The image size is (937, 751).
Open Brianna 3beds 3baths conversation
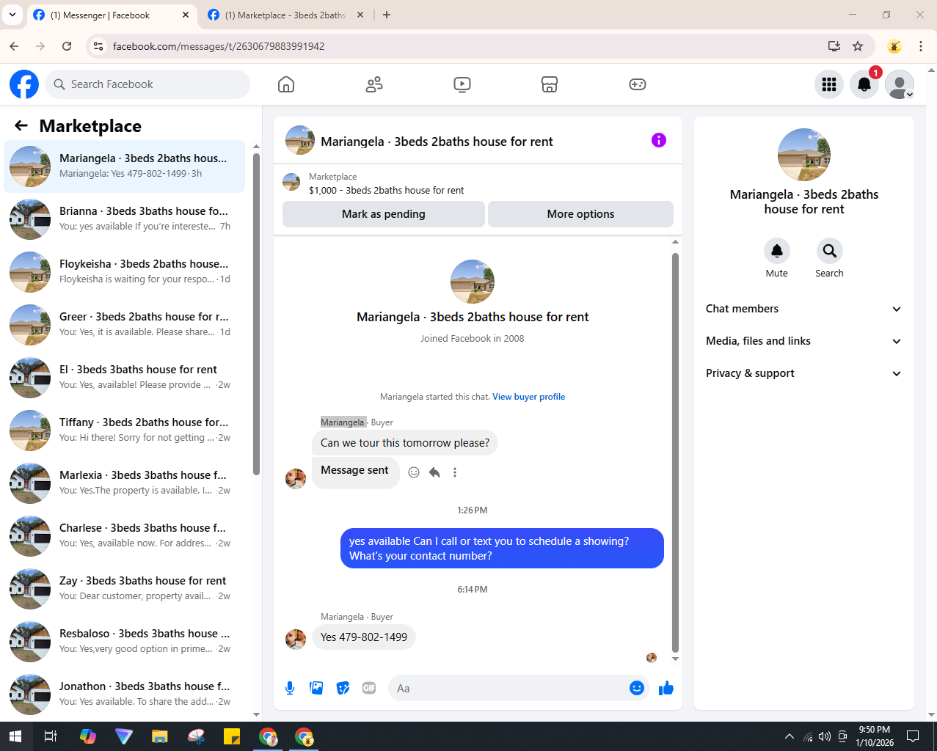[x=125, y=219]
